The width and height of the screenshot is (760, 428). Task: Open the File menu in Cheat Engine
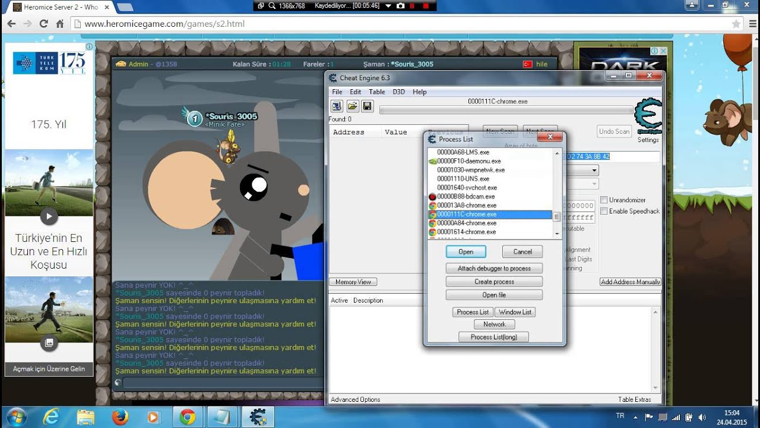pos(337,92)
